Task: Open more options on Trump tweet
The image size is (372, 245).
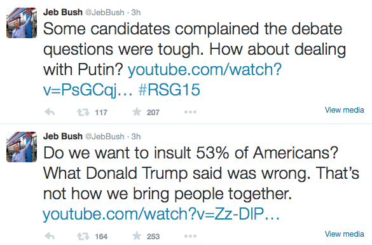Action: pos(190,236)
